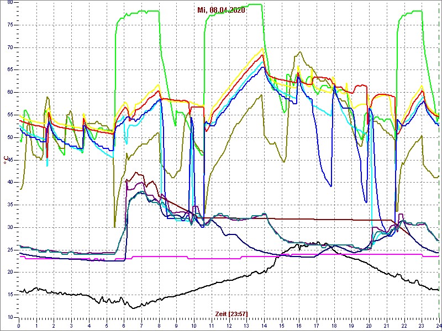This screenshot has width=442, height=331.
Task: Click hour 0 on the time axis
Action: tap(19, 325)
